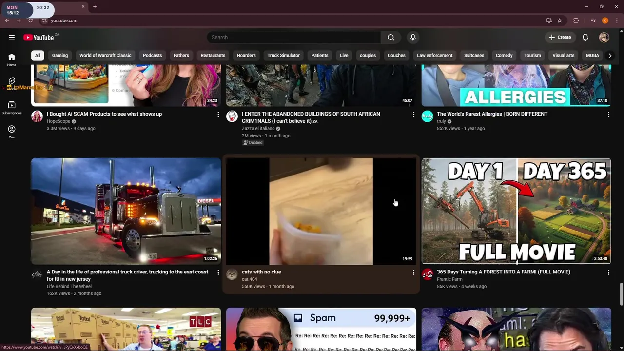The width and height of the screenshot is (624, 351).
Task: Open more options for HopeScope video
Action: [218, 114]
